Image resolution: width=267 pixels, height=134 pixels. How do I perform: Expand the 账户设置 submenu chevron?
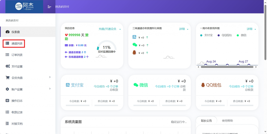tap(50, 89)
